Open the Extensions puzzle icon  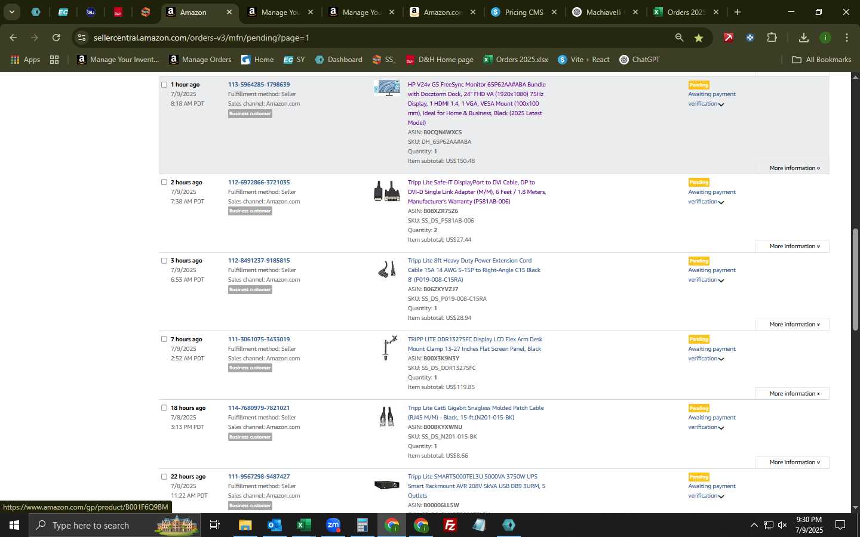point(772,38)
